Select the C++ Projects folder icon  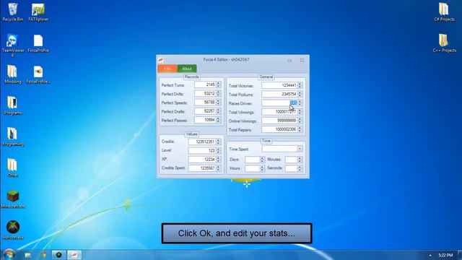[x=444, y=43]
